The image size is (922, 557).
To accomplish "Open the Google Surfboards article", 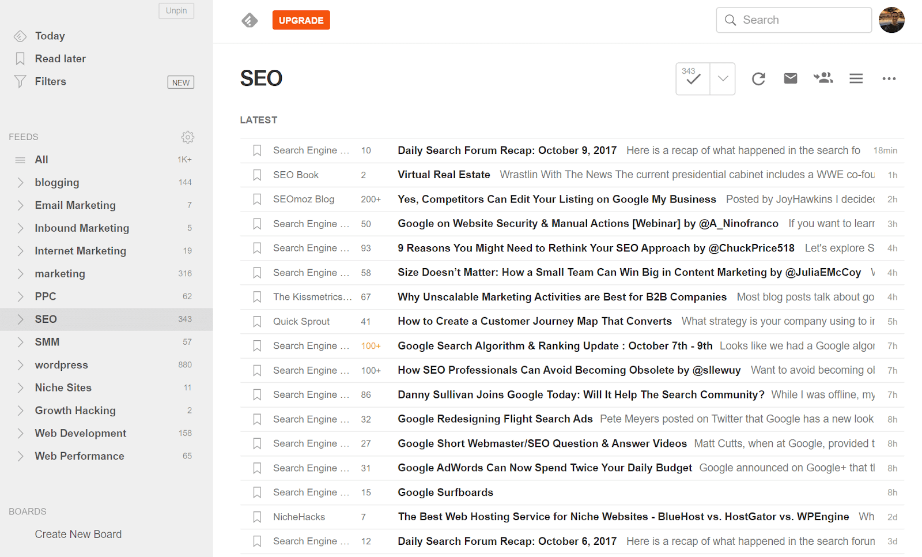I will (x=445, y=492).
